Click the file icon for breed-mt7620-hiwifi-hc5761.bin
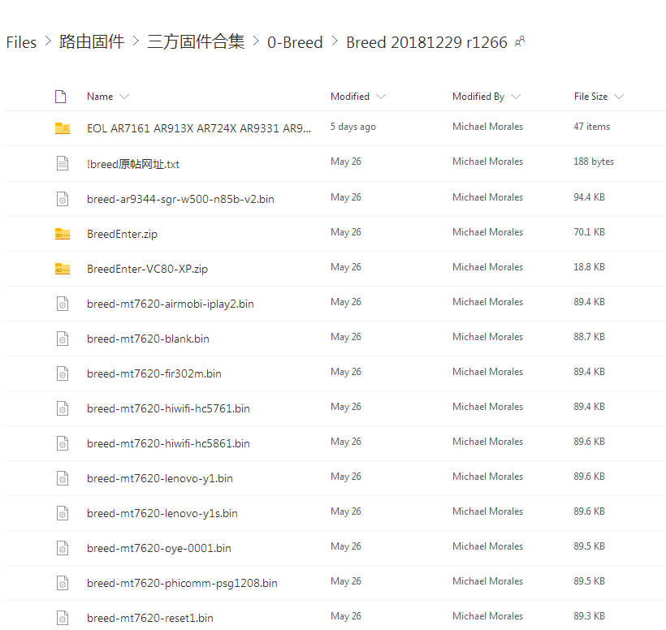Screen dimensions: 666x630 click(63, 408)
